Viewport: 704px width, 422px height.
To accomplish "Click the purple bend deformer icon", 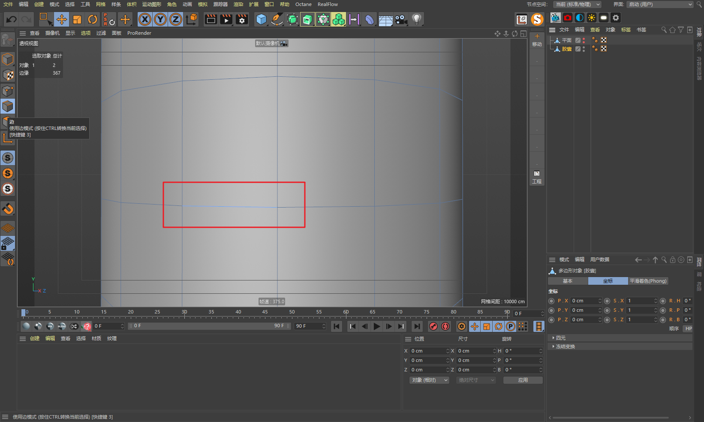I will tap(370, 19).
